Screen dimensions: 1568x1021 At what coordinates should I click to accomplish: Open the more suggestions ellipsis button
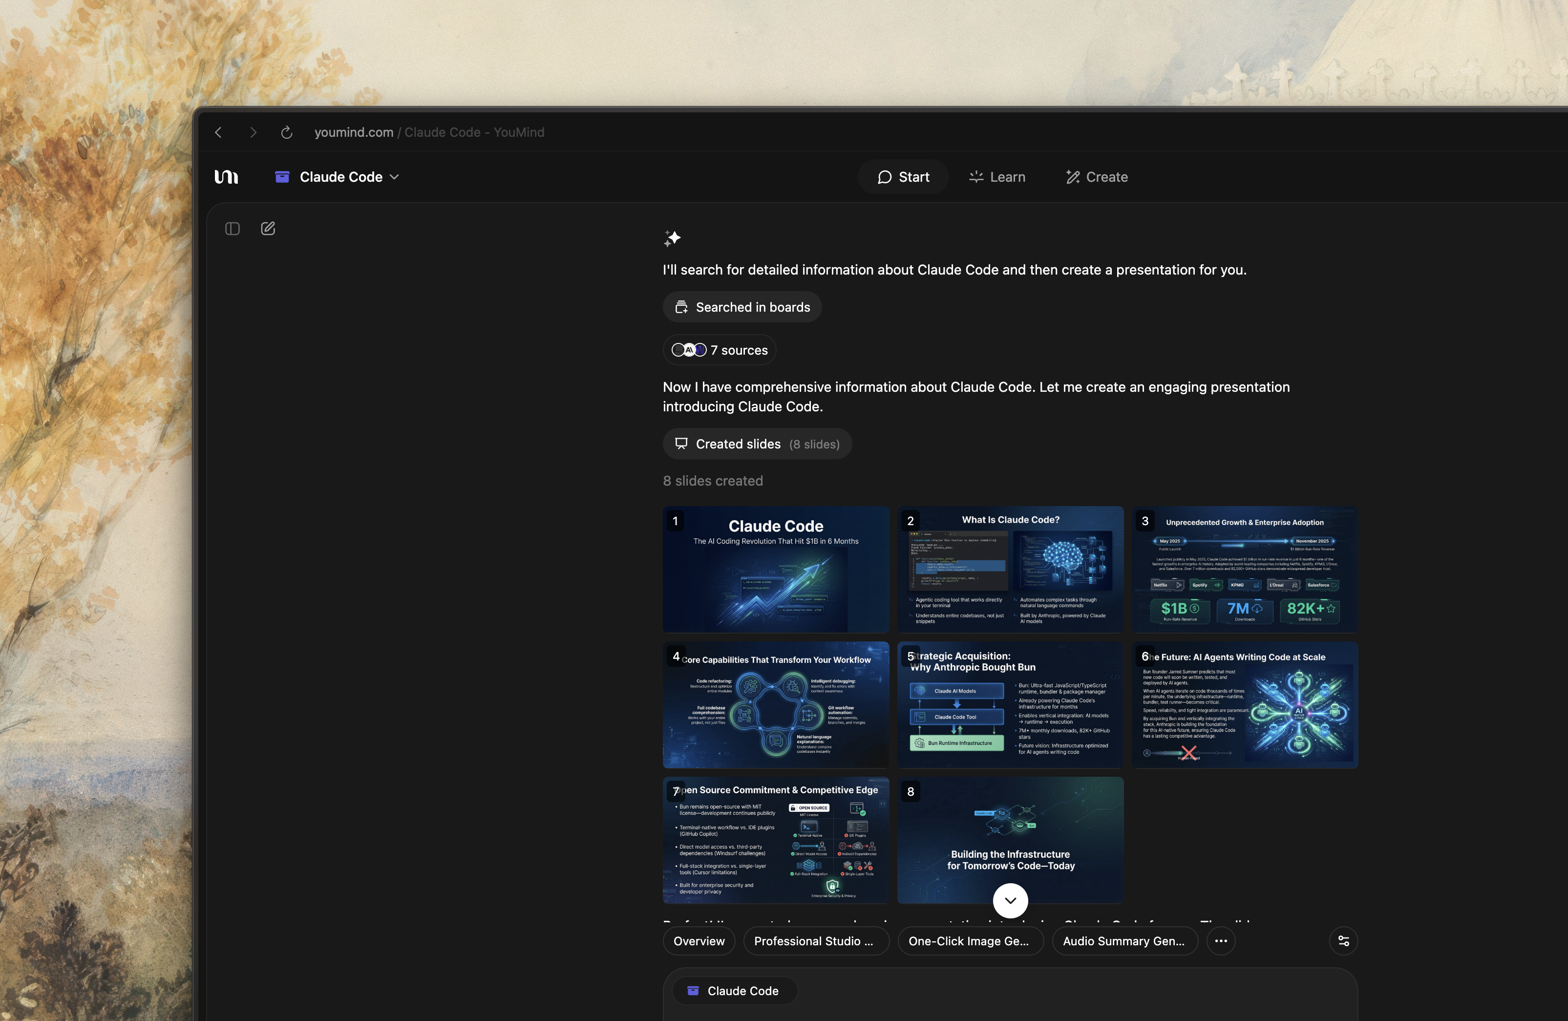tap(1221, 940)
